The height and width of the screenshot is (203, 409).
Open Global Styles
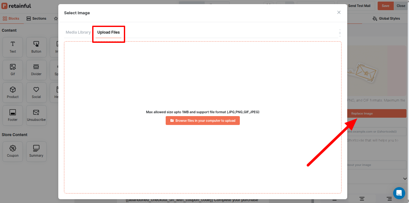point(386,18)
